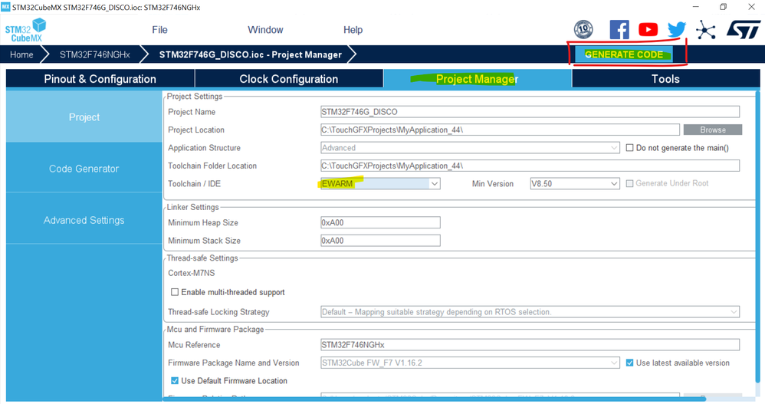Go to Home breadcrumb
The width and height of the screenshot is (765, 404).
pos(21,54)
